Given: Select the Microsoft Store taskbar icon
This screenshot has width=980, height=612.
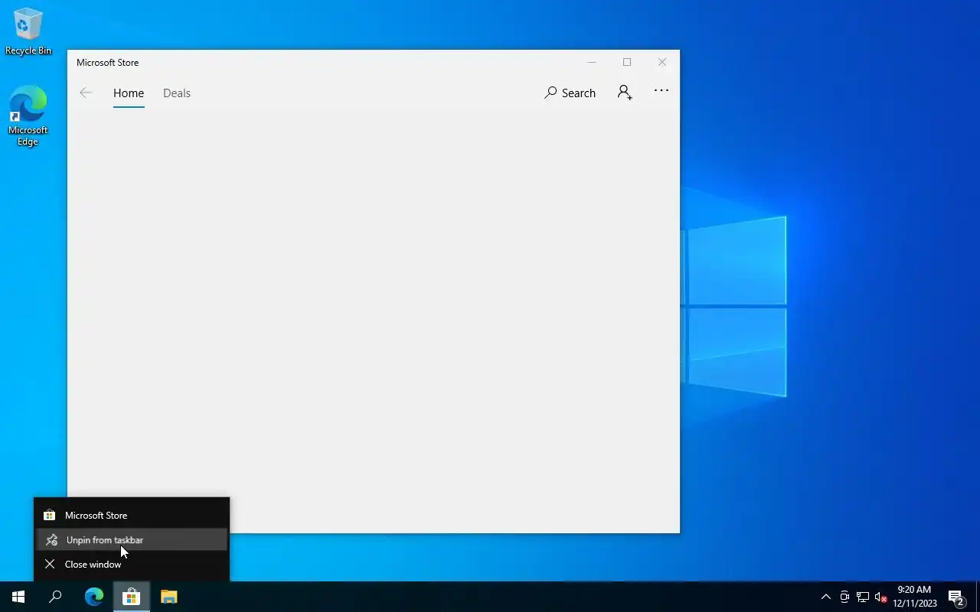Looking at the screenshot, I should tap(131, 597).
